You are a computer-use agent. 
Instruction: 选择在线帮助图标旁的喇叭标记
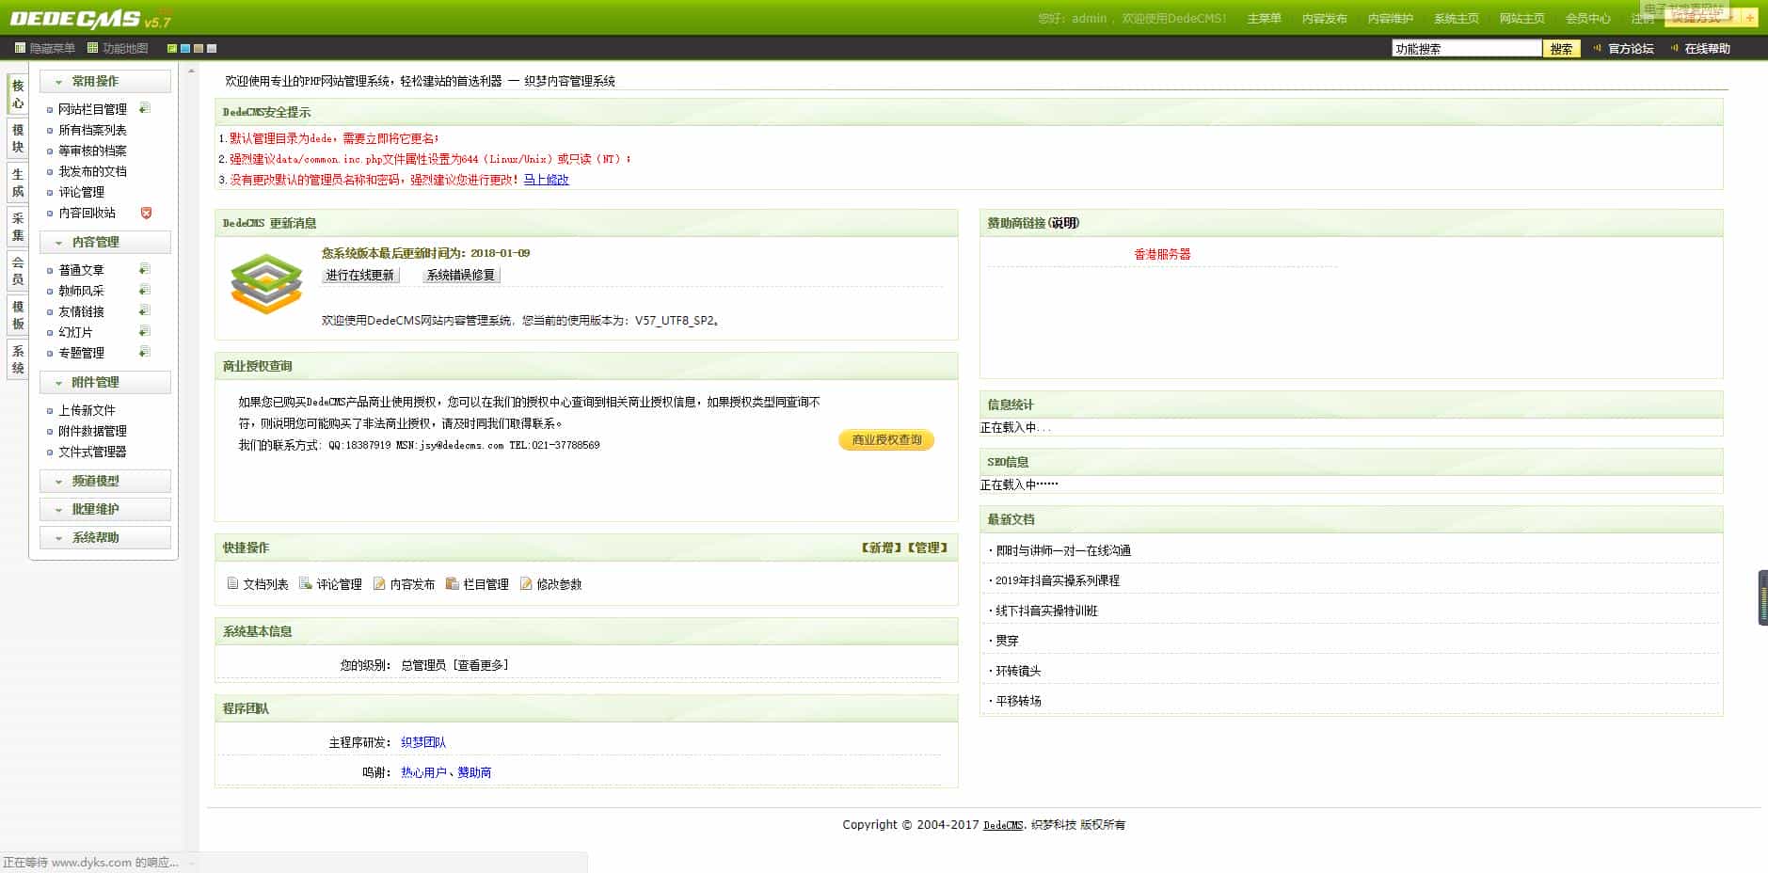click(1675, 48)
